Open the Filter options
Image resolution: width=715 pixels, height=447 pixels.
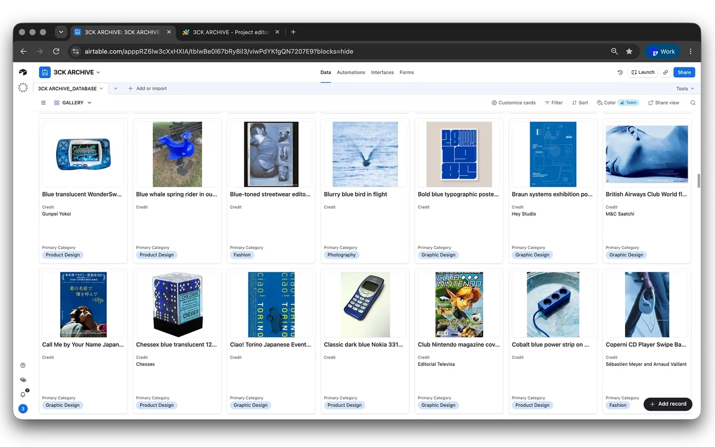tap(554, 103)
